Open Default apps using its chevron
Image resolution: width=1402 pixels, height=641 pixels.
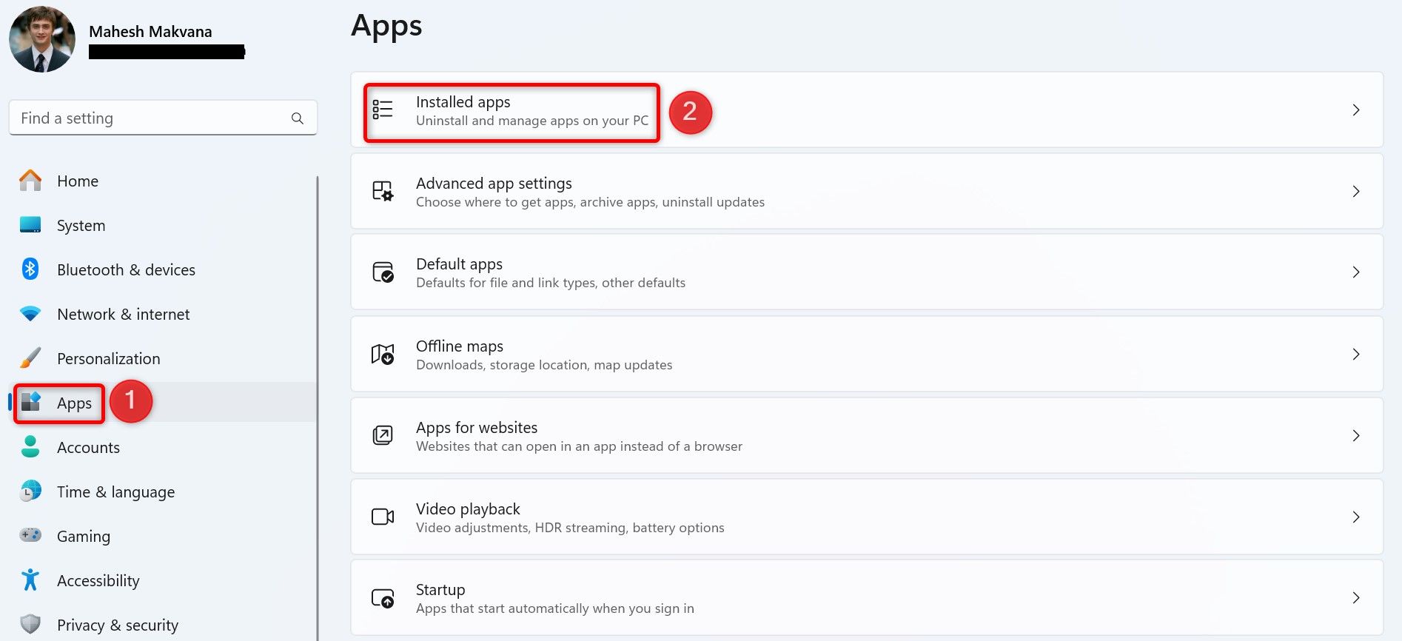click(x=1355, y=272)
